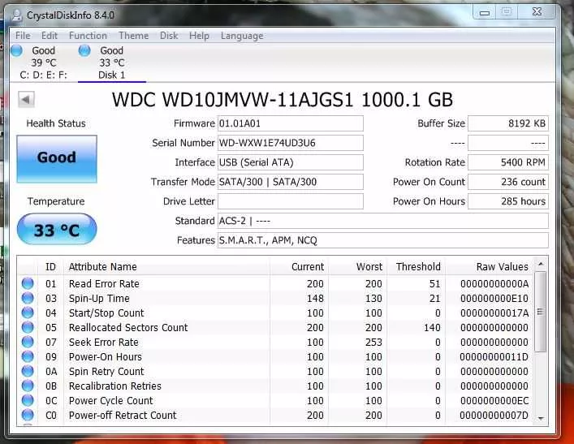Click raw value 00000000017A
The height and width of the screenshot is (444, 574).
(494, 313)
